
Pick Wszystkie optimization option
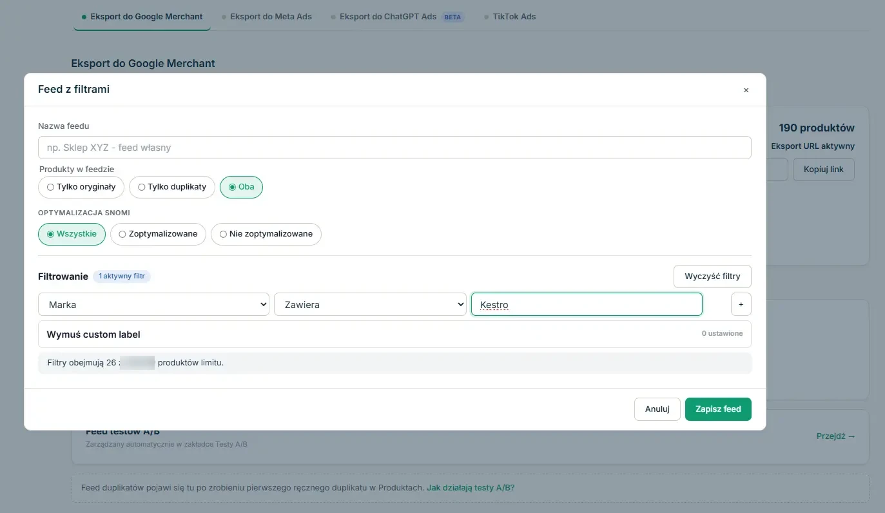[72, 234]
